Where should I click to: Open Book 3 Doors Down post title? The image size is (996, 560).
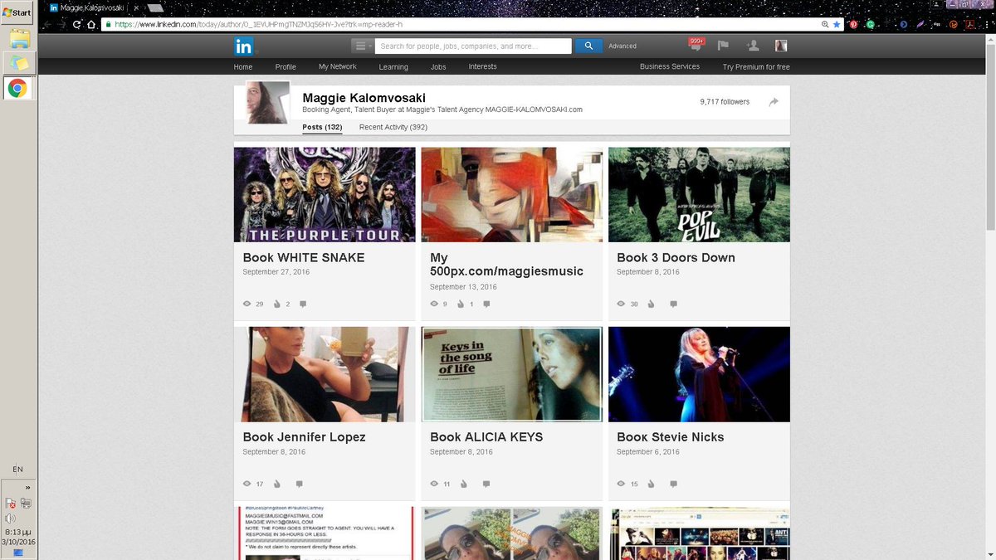pyautogui.click(x=676, y=257)
